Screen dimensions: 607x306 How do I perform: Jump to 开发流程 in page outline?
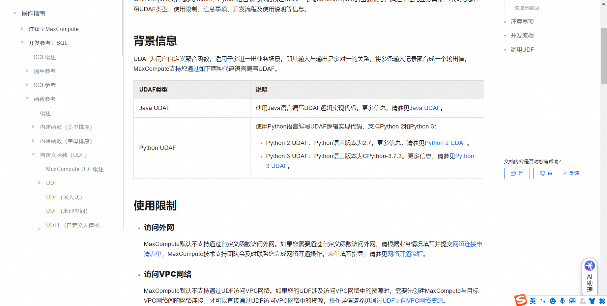pos(522,36)
